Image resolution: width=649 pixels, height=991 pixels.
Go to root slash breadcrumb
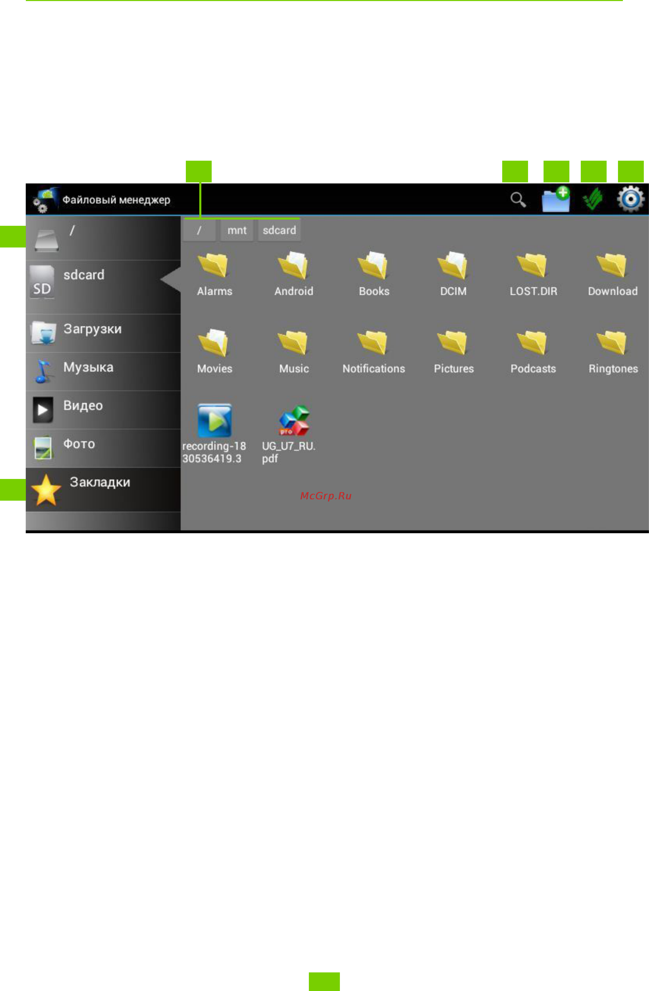(199, 230)
